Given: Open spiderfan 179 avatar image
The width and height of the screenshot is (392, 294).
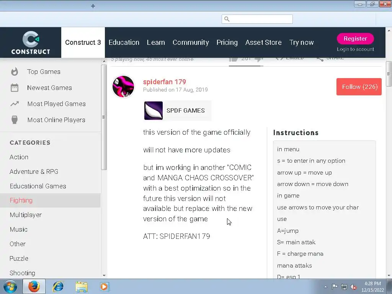Looking at the screenshot, I should click(123, 87).
